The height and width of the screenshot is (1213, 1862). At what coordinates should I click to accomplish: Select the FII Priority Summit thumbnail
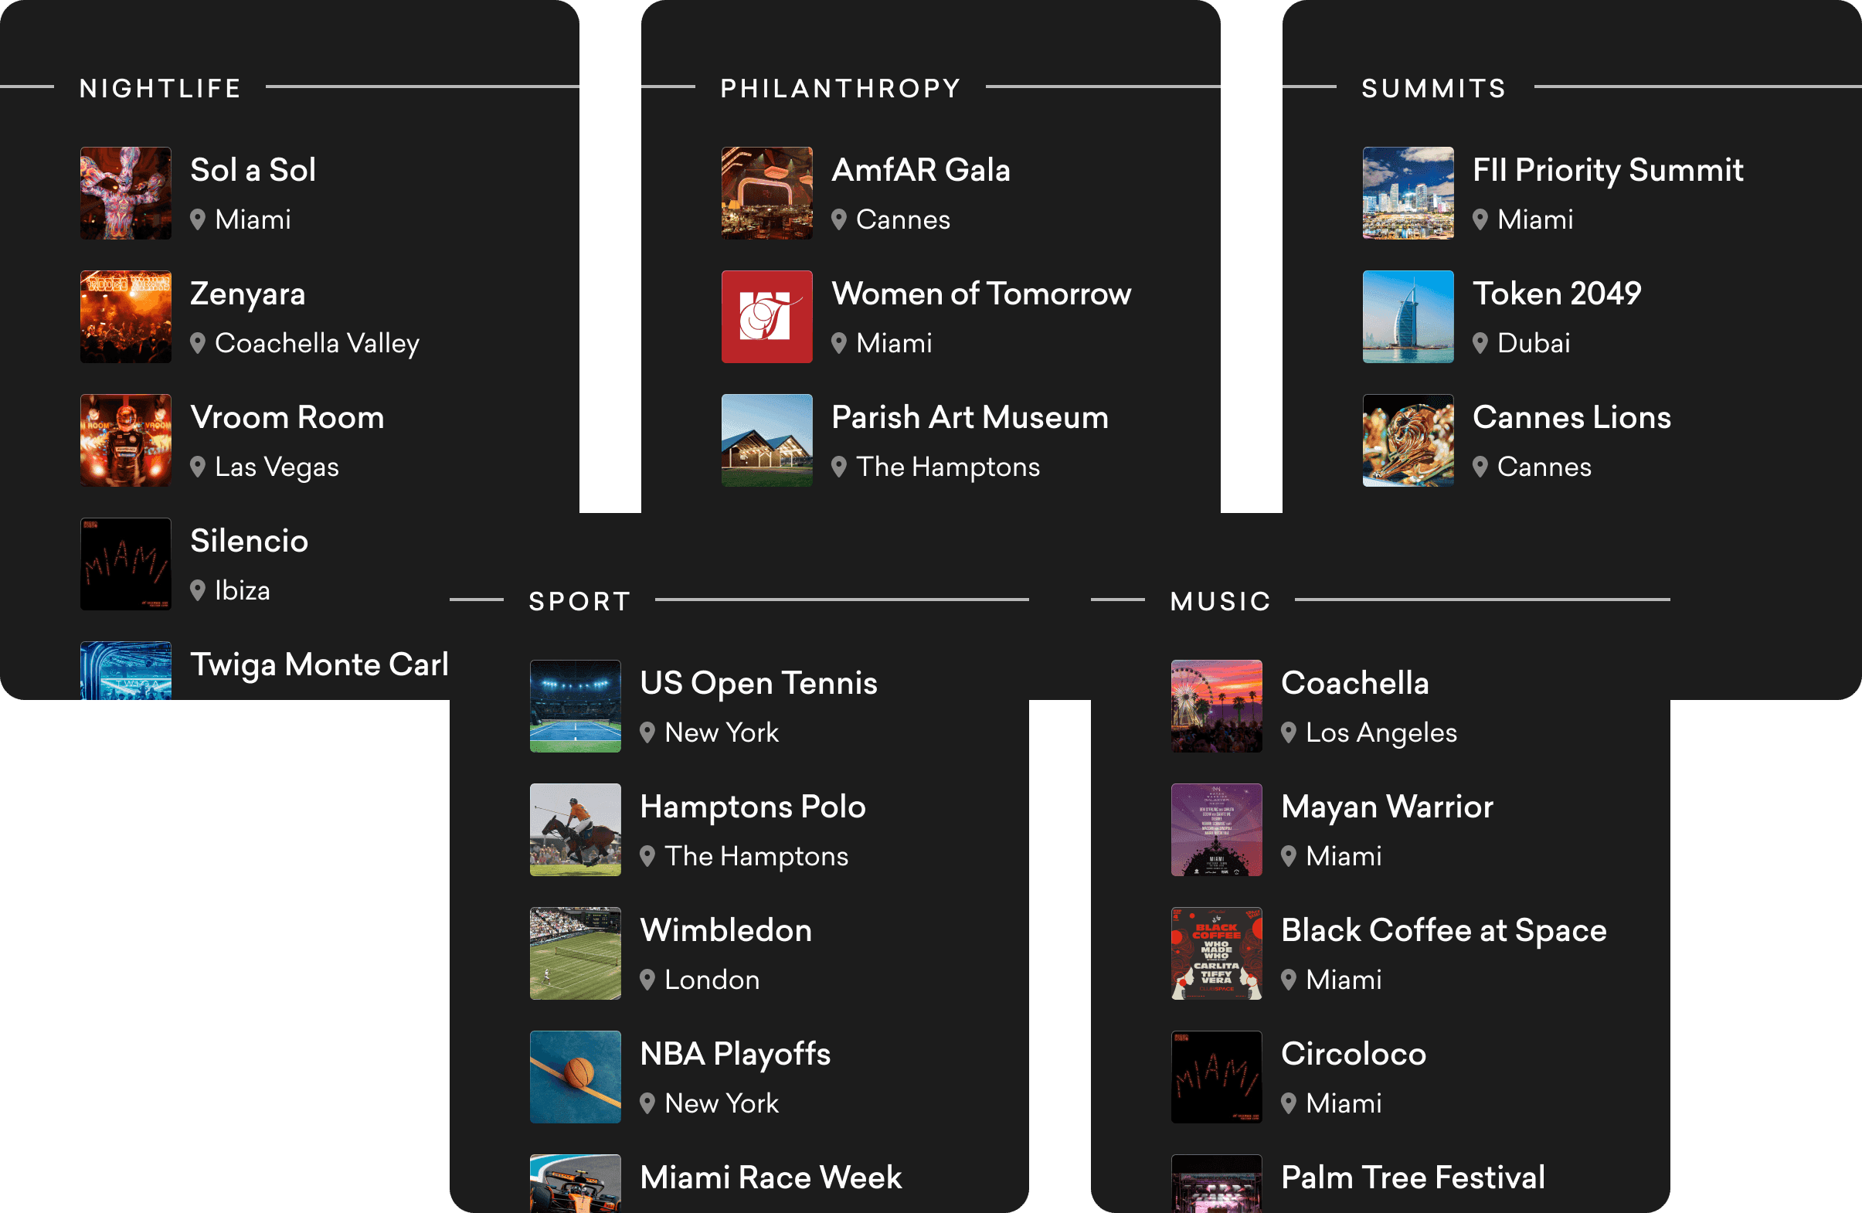[x=1408, y=193]
